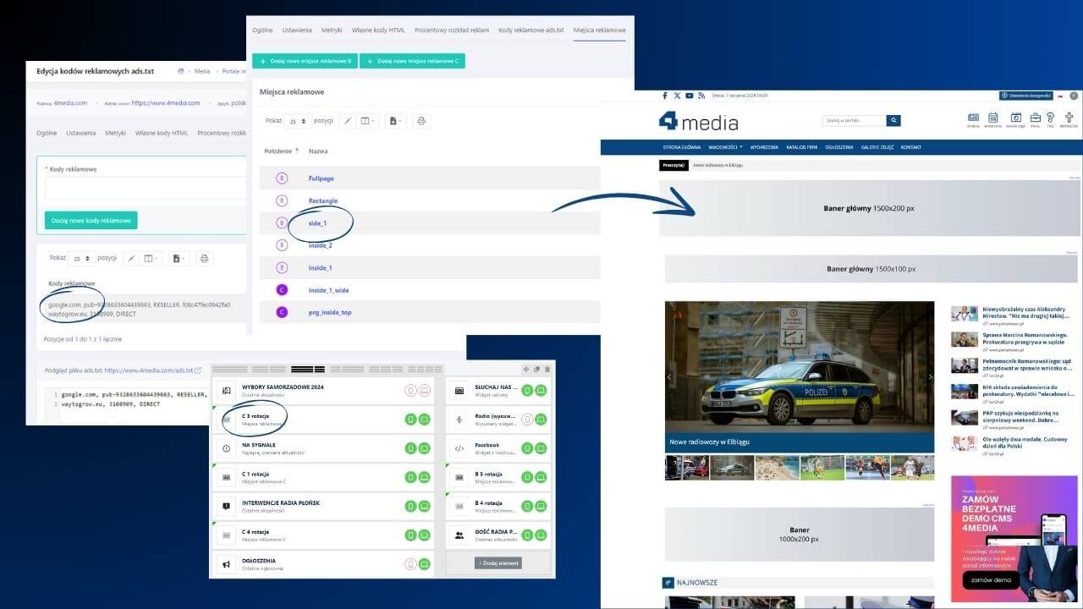This screenshot has width=1083, height=609.
Task: Click the Radio widget microphone icon
Action: point(459,420)
